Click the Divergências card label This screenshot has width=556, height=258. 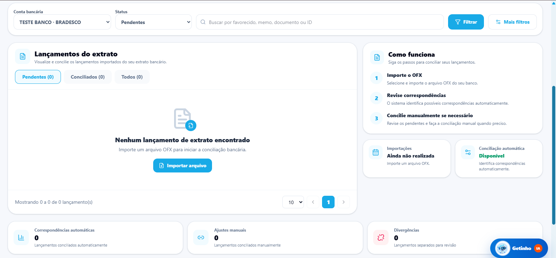406,230
